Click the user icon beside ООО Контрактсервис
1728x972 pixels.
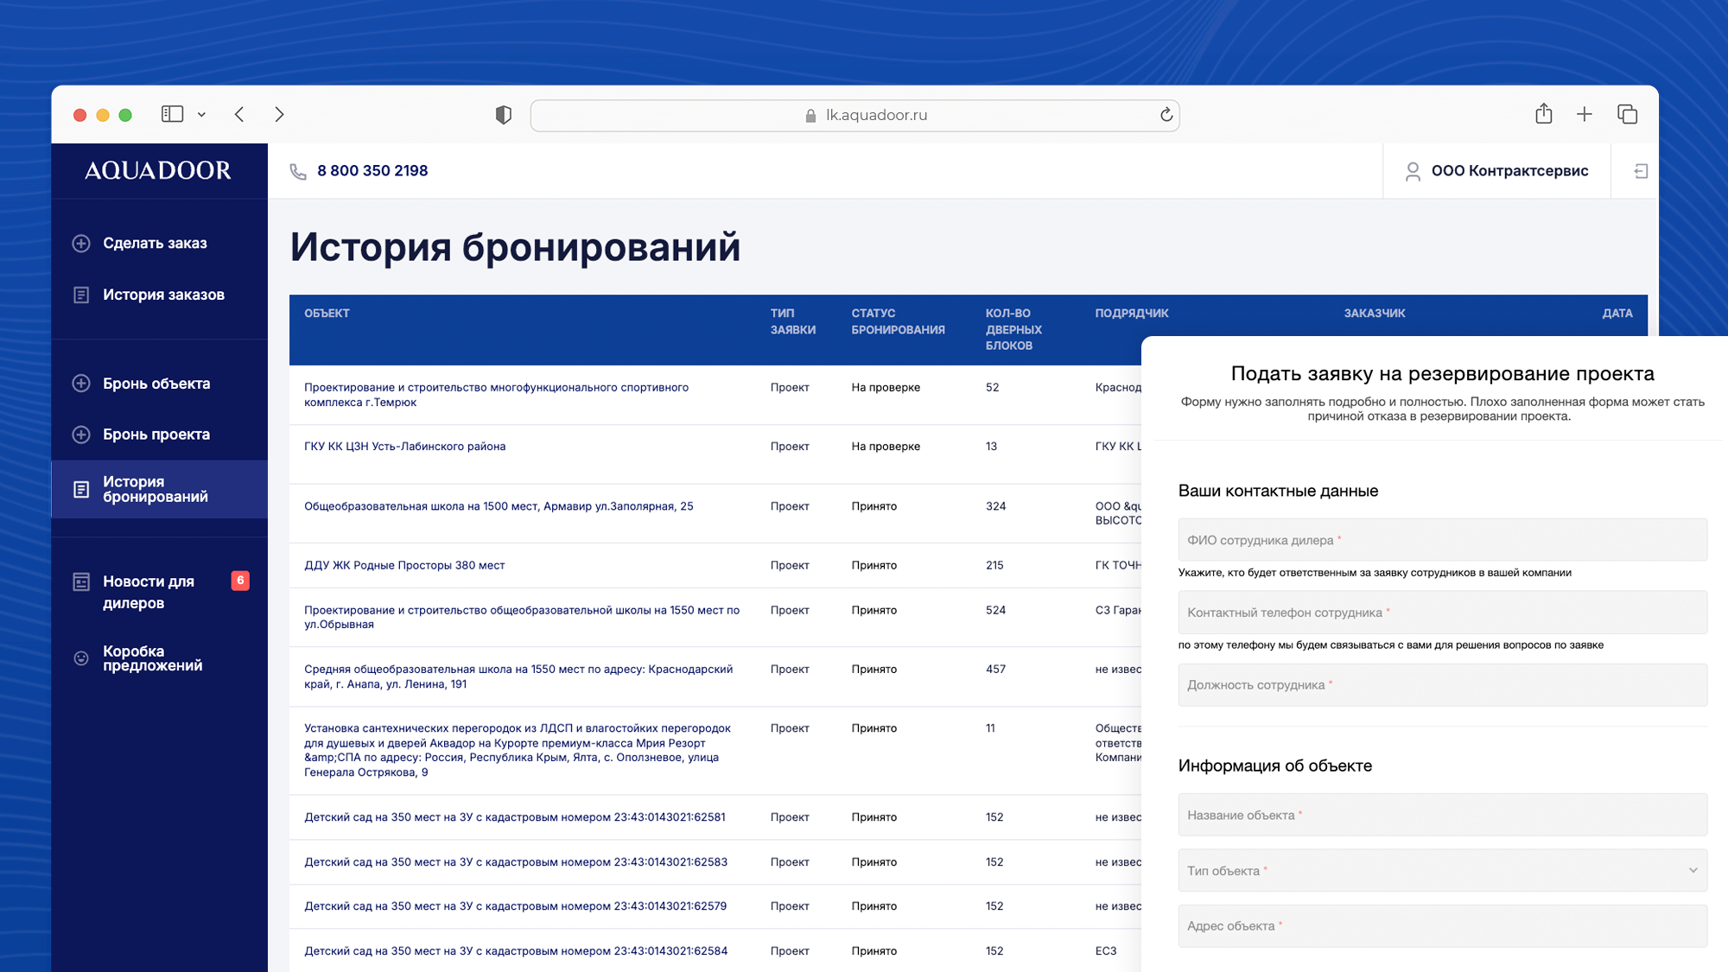pos(1414,170)
